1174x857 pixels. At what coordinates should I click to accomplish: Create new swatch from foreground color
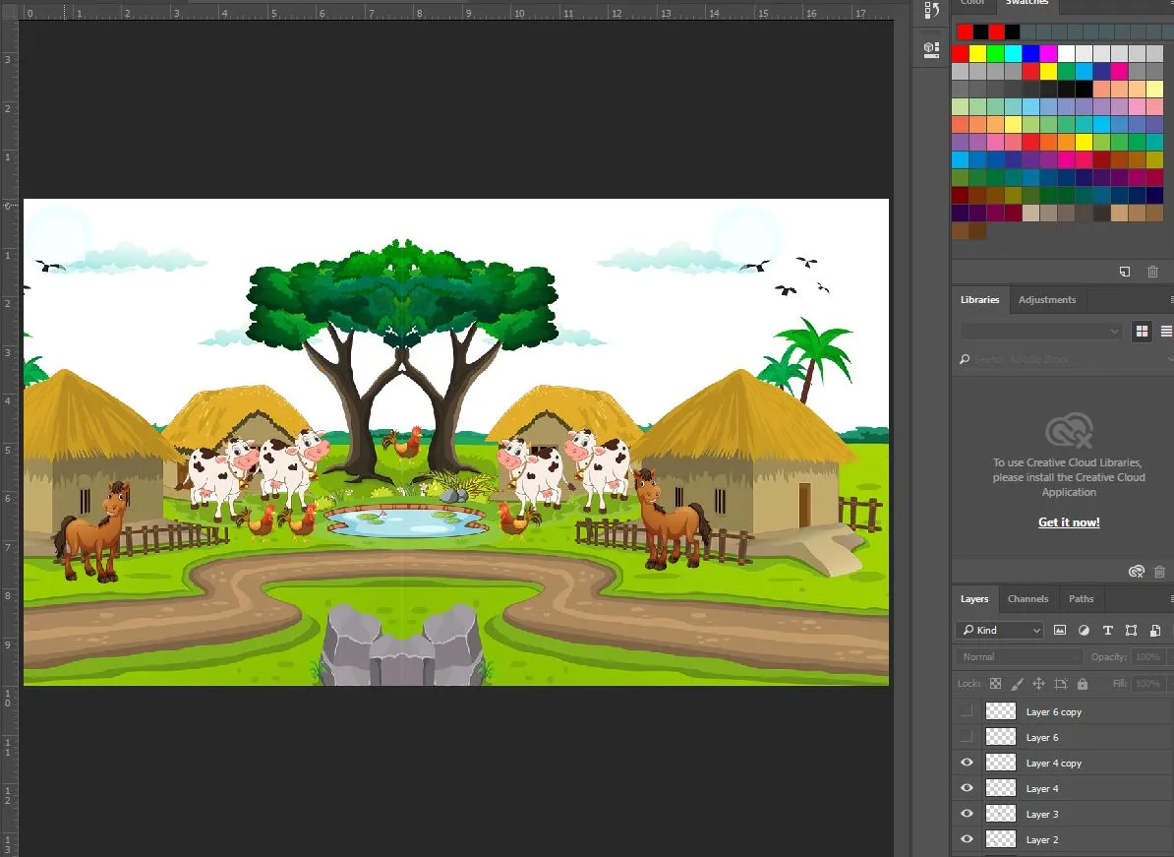pos(1125,272)
